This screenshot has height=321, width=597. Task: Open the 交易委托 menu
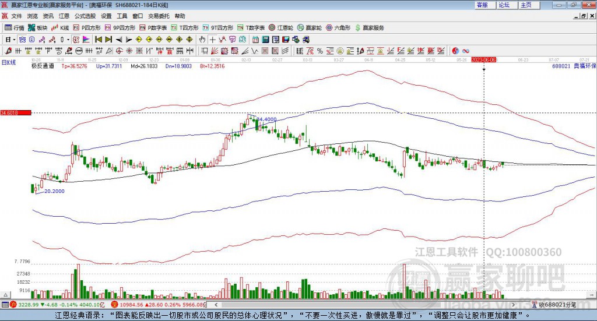tap(159, 16)
